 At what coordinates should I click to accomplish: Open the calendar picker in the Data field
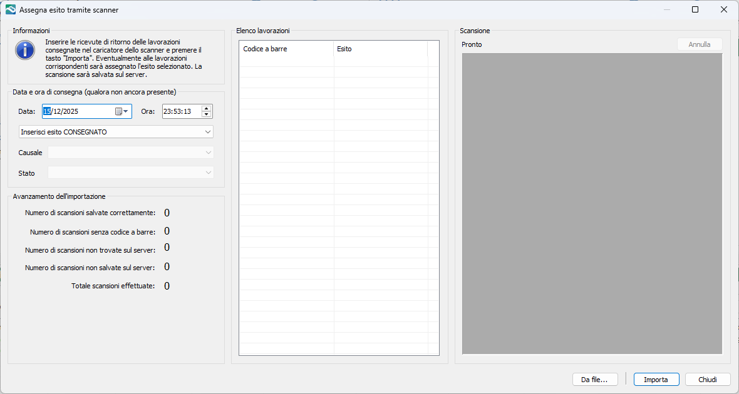(x=121, y=111)
